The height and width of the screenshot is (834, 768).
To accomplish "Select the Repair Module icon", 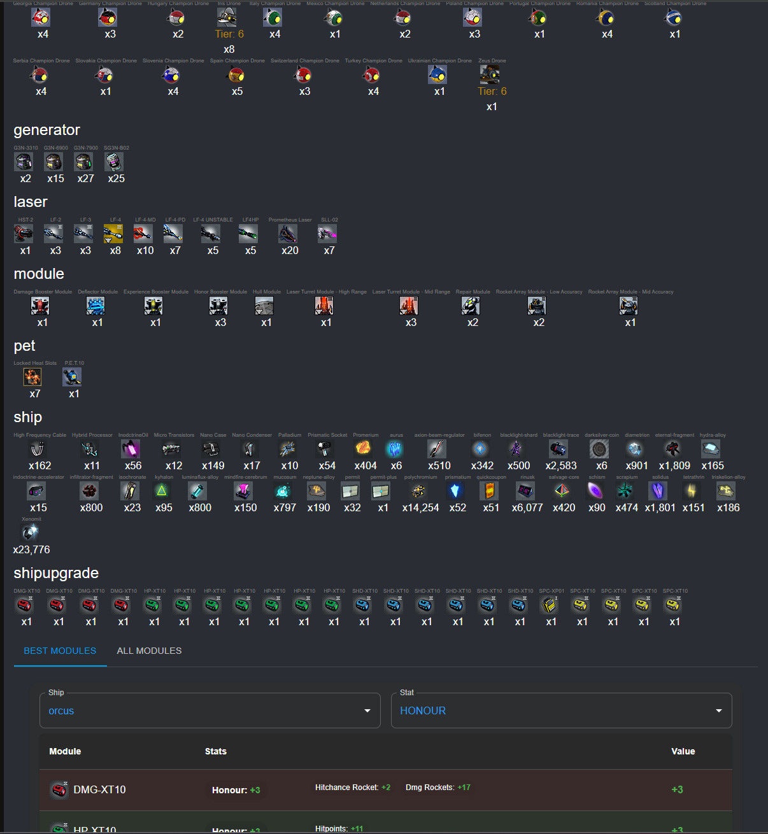I will pos(471,306).
